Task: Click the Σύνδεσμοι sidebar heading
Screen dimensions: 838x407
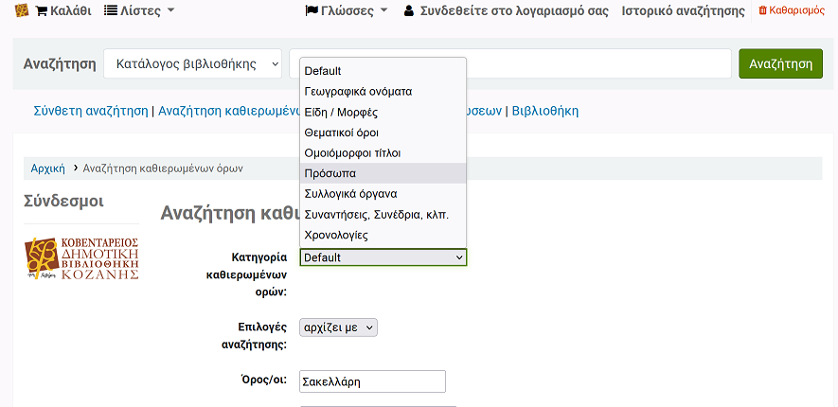Action: (63, 201)
